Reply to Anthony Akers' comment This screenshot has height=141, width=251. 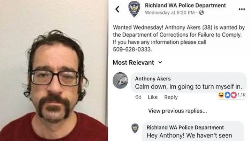point(171,97)
